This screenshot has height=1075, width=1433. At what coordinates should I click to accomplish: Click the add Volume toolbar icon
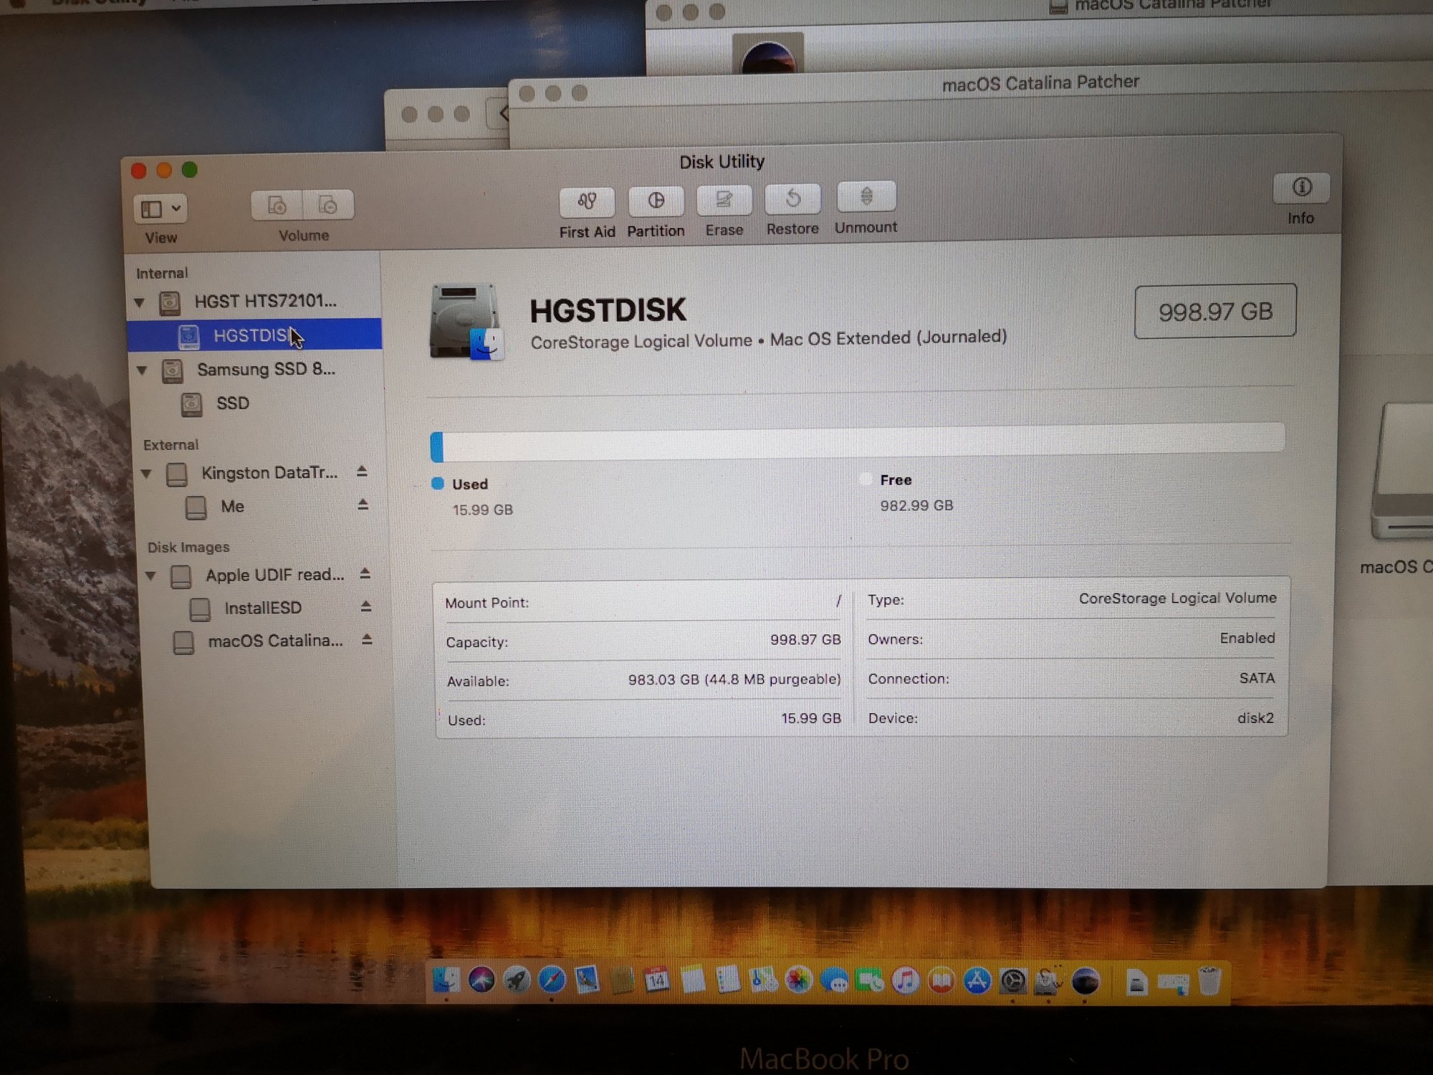(x=277, y=205)
